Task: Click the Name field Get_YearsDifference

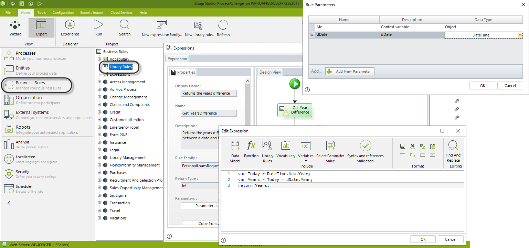Action: (209, 113)
